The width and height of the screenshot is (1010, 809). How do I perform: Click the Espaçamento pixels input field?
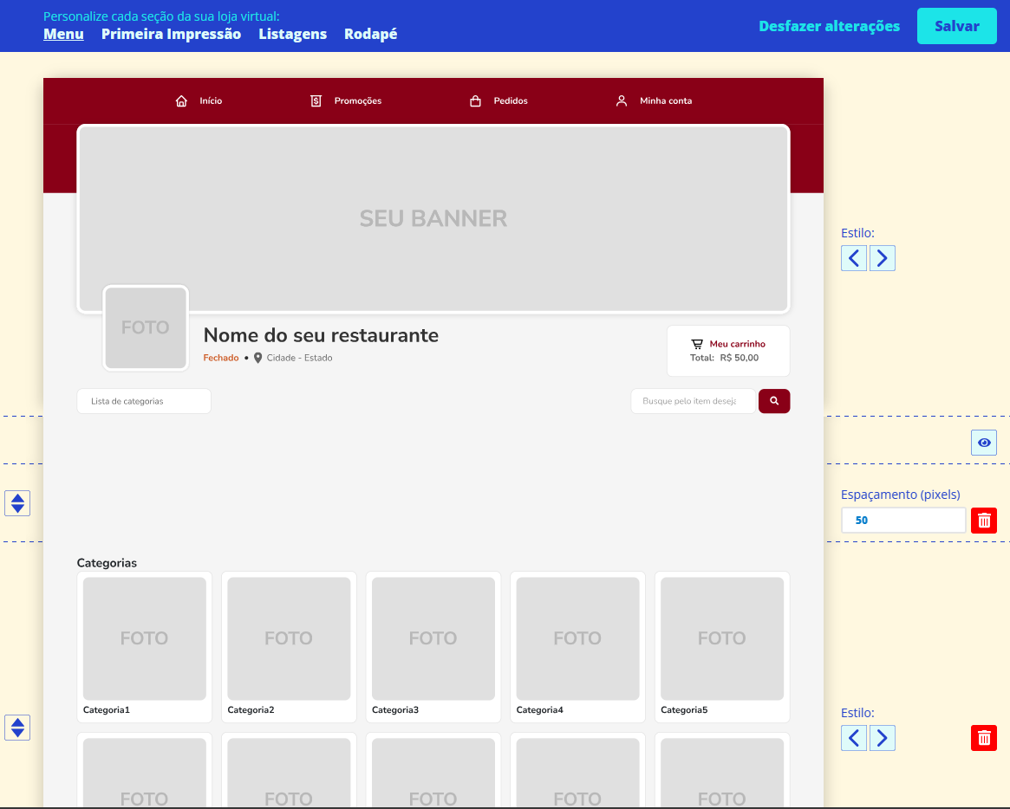(903, 520)
